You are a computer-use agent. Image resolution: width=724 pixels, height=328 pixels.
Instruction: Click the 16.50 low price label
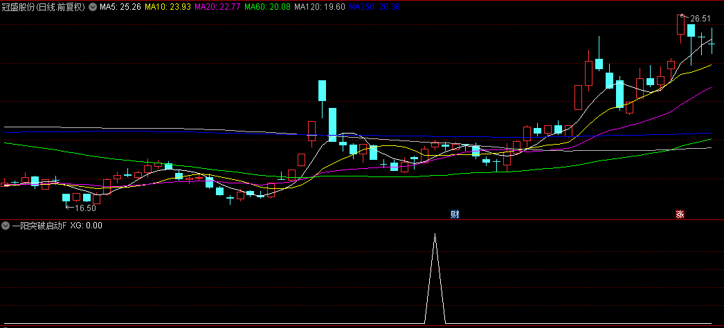(85, 208)
